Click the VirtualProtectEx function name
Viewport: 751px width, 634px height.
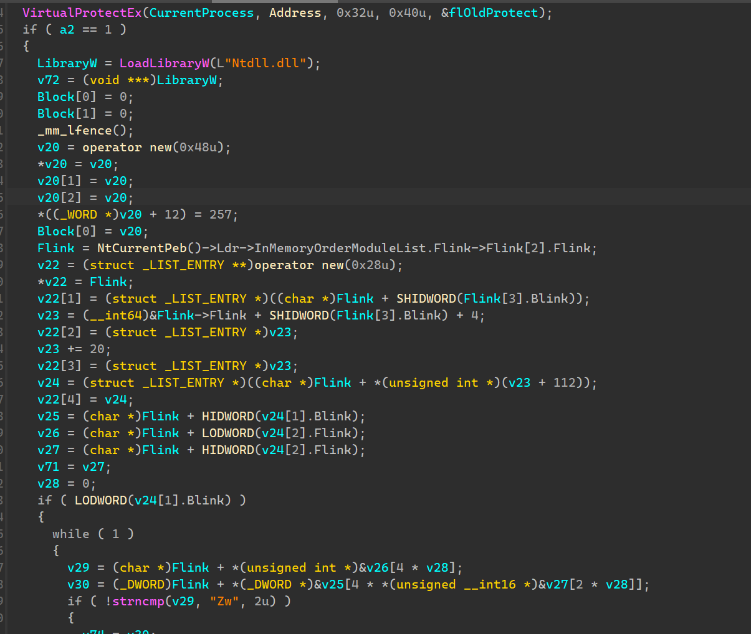coord(82,12)
